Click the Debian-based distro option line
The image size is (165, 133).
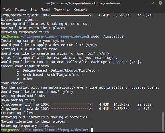coord(58,70)
